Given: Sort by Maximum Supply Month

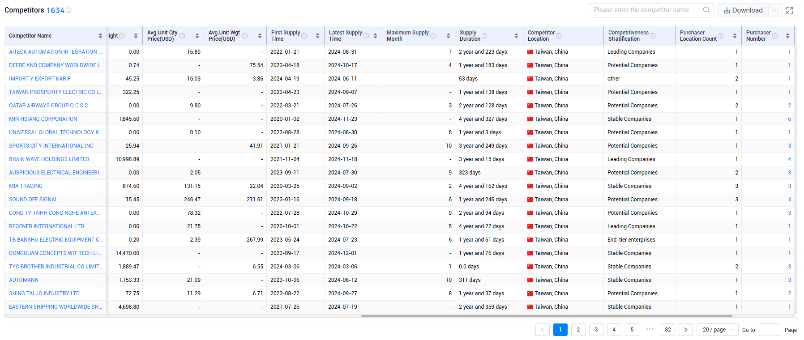Looking at the screenshot, I should [448, 36].
